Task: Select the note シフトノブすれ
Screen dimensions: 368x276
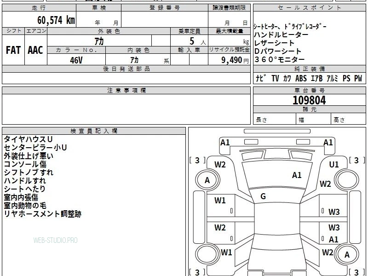Action: coord(29,172)
